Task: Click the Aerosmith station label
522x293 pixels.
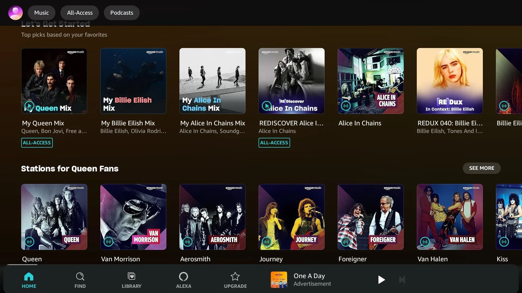Action: 195,259
